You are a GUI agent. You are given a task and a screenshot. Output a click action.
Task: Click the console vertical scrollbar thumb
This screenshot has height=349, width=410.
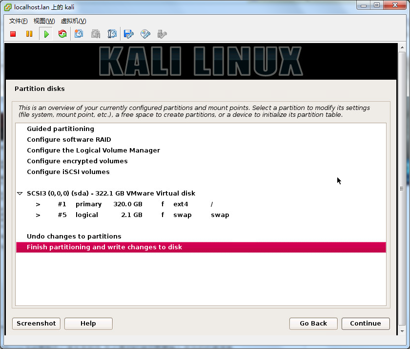pyautogui.click(x=402, y=189)
